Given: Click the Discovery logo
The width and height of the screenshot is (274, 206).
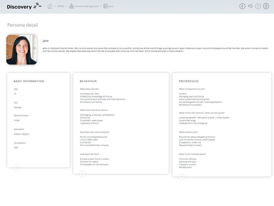Looking at the screenshot, I should (24, 6).
